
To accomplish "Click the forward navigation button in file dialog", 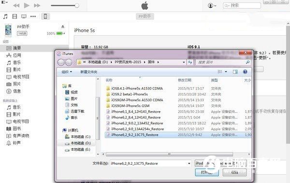I will tap(69, 62).
